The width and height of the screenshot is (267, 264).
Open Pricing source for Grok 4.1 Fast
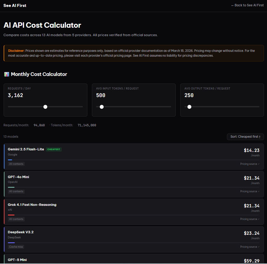point(250,219)
